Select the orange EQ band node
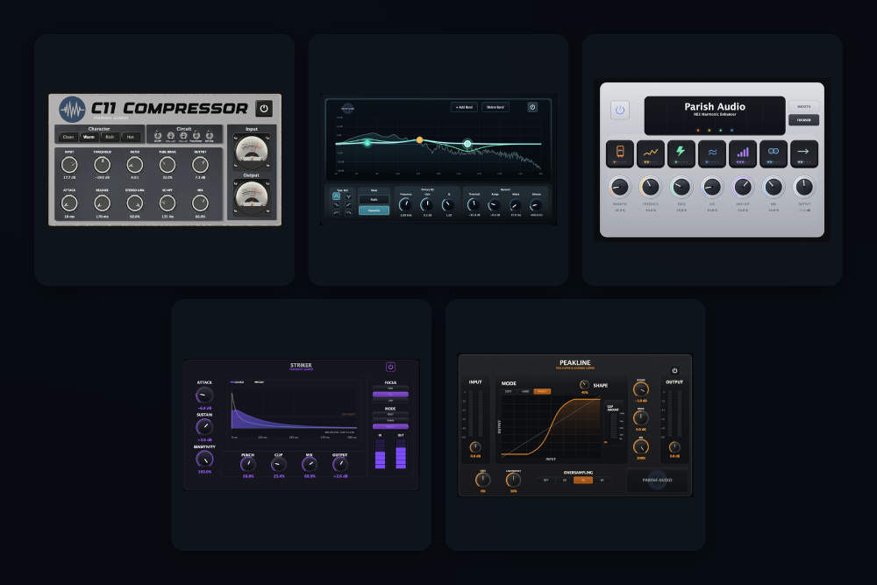The image size is (877, 585). 419,139
